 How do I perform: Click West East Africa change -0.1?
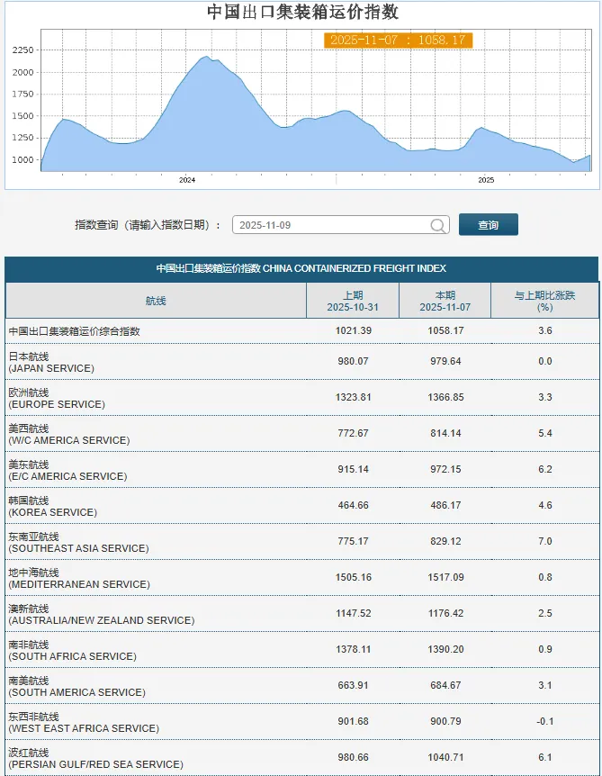click(x=545, y=722)
